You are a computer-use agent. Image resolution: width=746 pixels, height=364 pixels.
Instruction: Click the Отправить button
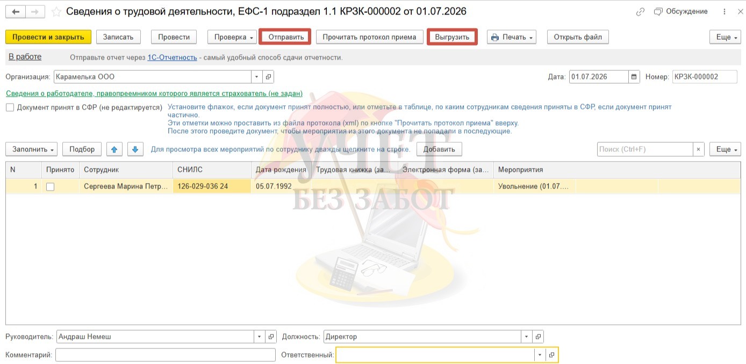point(285,37)
